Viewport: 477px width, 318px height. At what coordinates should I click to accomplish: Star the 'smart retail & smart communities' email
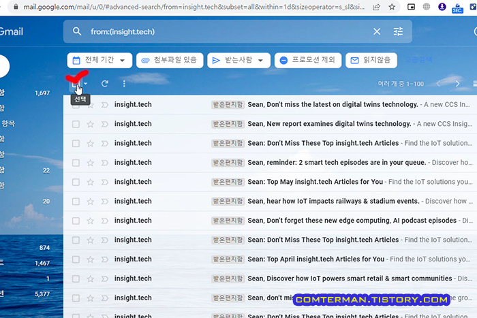[x=91, y=279]
